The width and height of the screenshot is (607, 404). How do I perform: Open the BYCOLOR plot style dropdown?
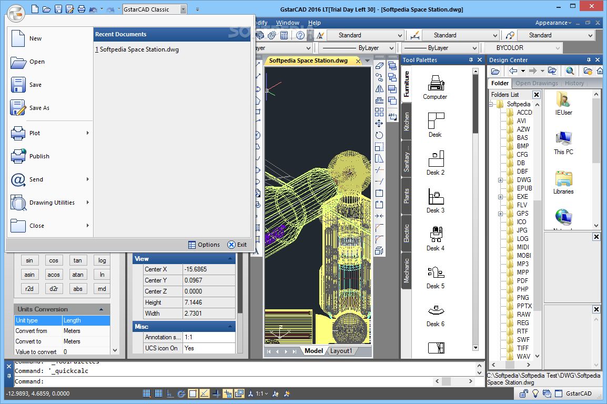point(558,48)
